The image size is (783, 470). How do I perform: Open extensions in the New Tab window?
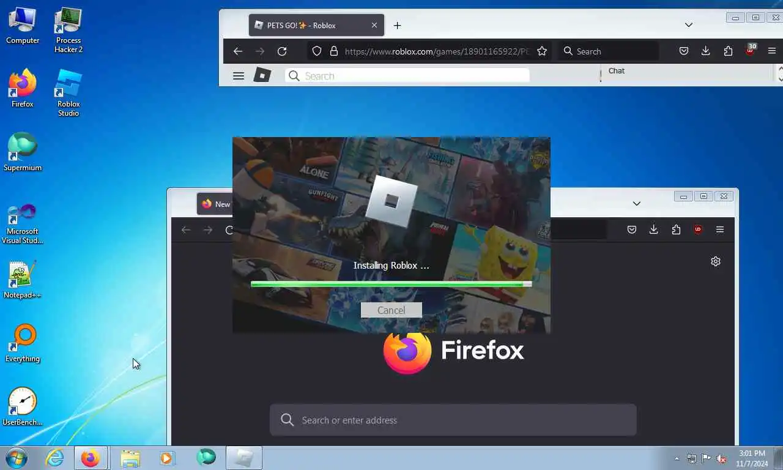click(x=676, y=229)
